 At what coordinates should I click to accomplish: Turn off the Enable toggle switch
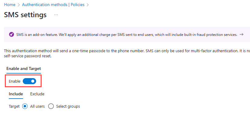(29, 81)
